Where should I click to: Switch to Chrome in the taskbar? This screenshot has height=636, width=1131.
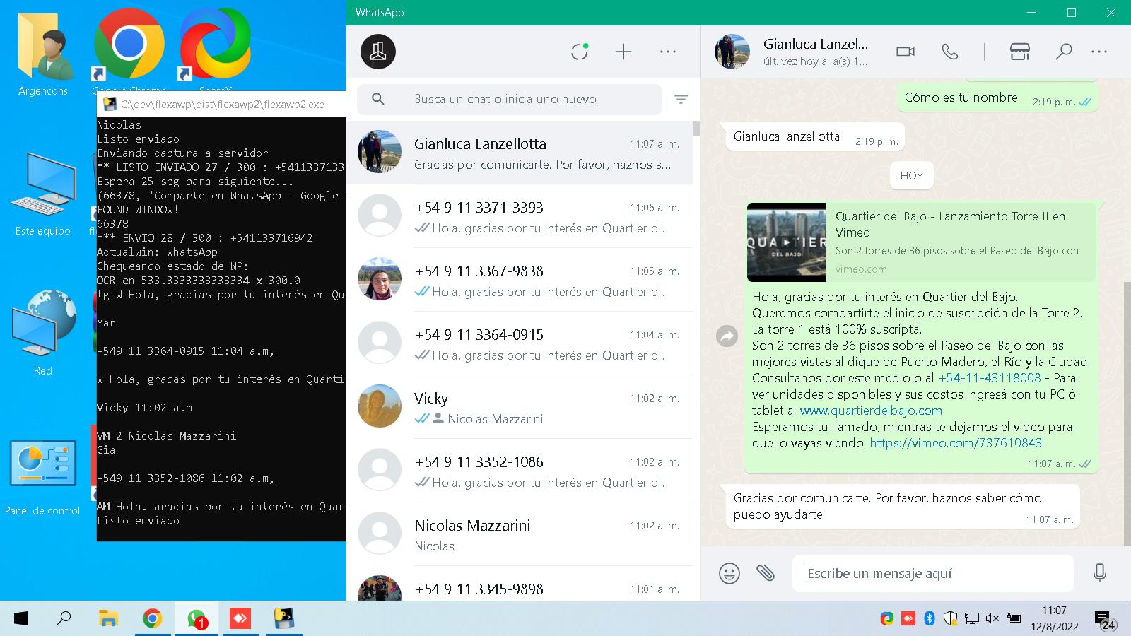pyautogui.click(x=152, y=619)
